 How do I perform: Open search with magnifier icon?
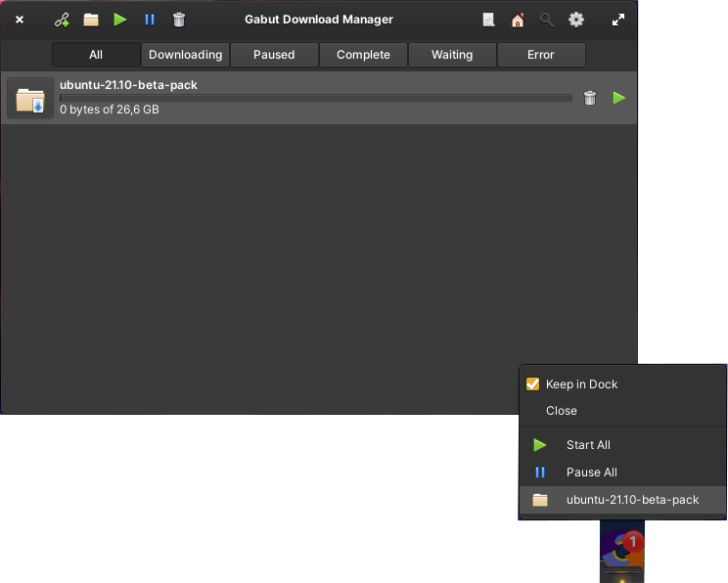(x=547, y=20)
